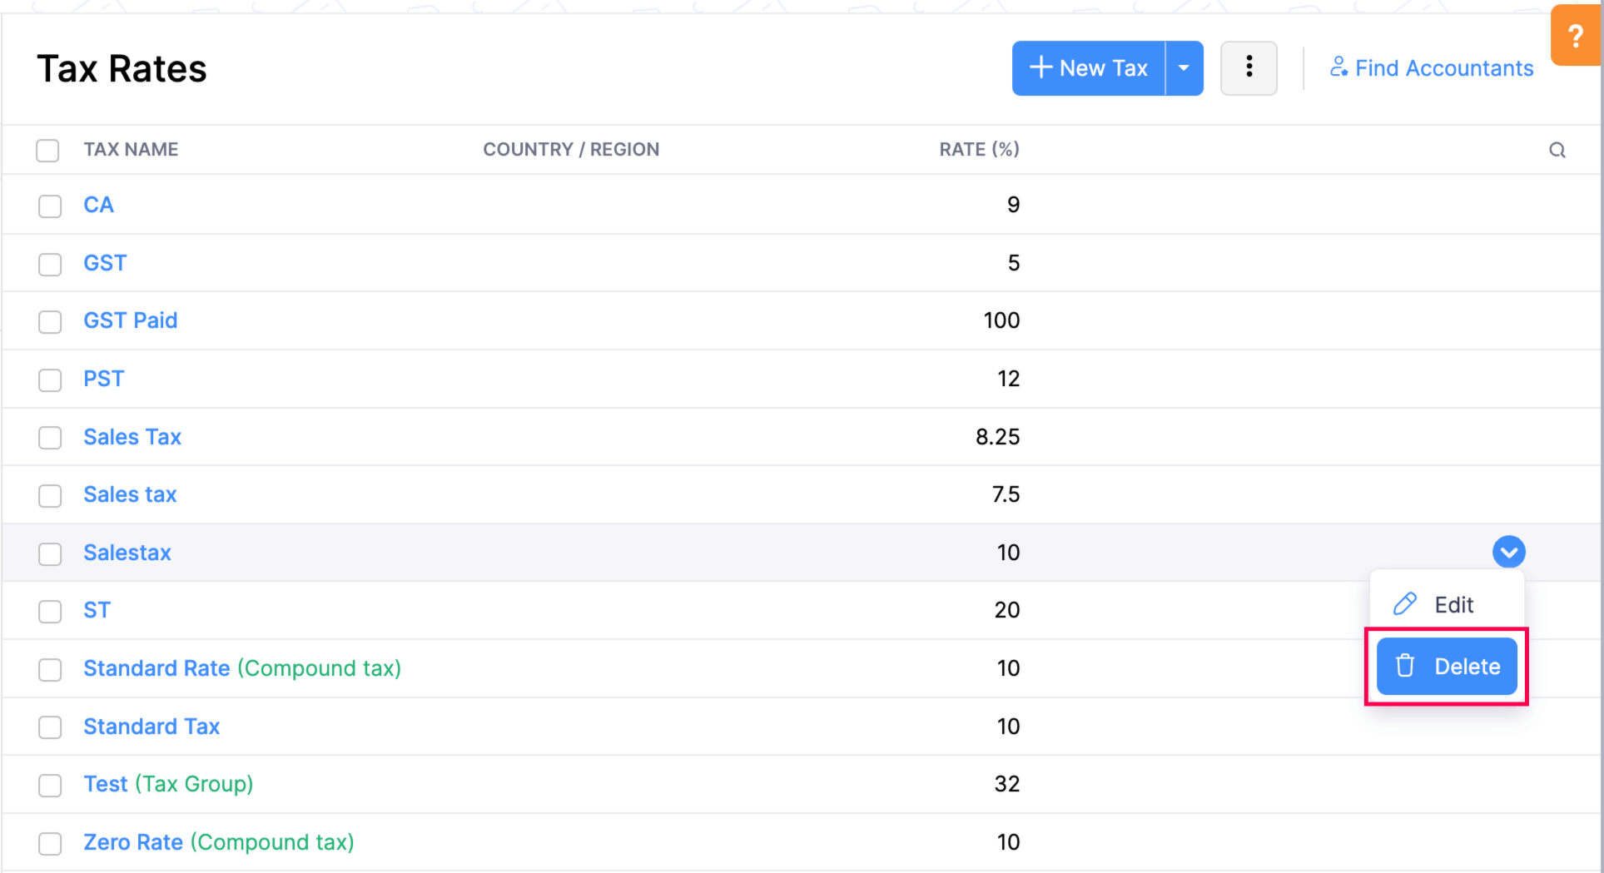Tick the checkbox next to Standard Tax
Image resolution: width=1604 pixels, height=873 pixels.
(x=50, y=727)
